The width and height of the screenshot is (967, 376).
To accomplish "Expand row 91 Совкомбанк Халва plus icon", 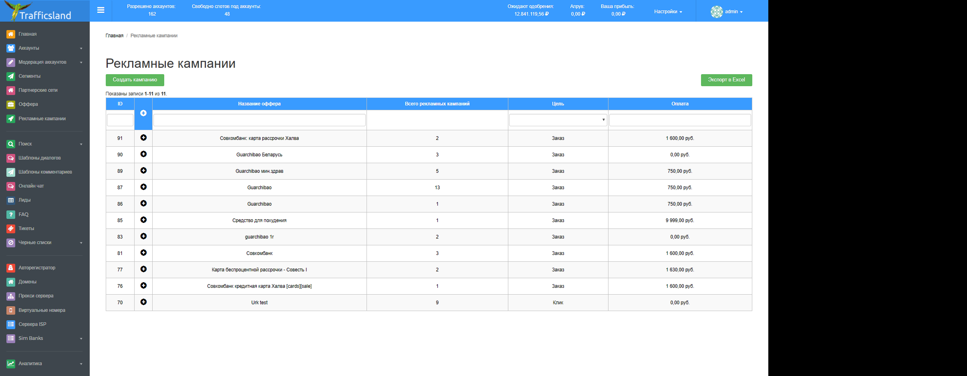I will (x=143, y=137).
